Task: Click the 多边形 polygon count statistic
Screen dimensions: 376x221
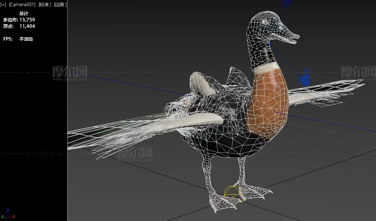Action: [19, 20]
